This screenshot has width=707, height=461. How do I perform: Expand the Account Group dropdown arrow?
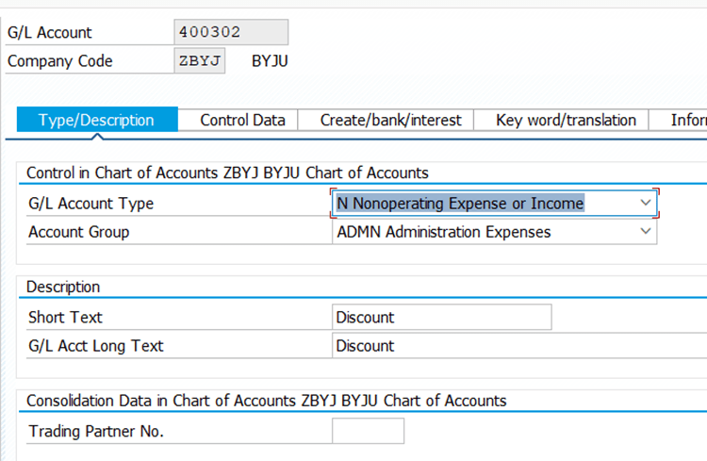pyautogui.click(x=645, y=232)
